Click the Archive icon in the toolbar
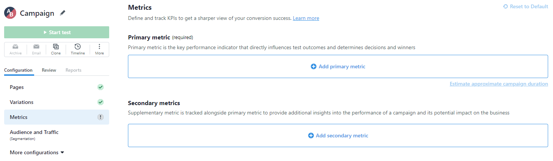Image resolution: width=553 pixels, height=161 pixels. [15, 47]
